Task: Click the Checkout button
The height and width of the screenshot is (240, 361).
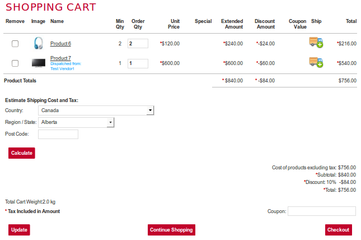Action: [x=339, y=230]
